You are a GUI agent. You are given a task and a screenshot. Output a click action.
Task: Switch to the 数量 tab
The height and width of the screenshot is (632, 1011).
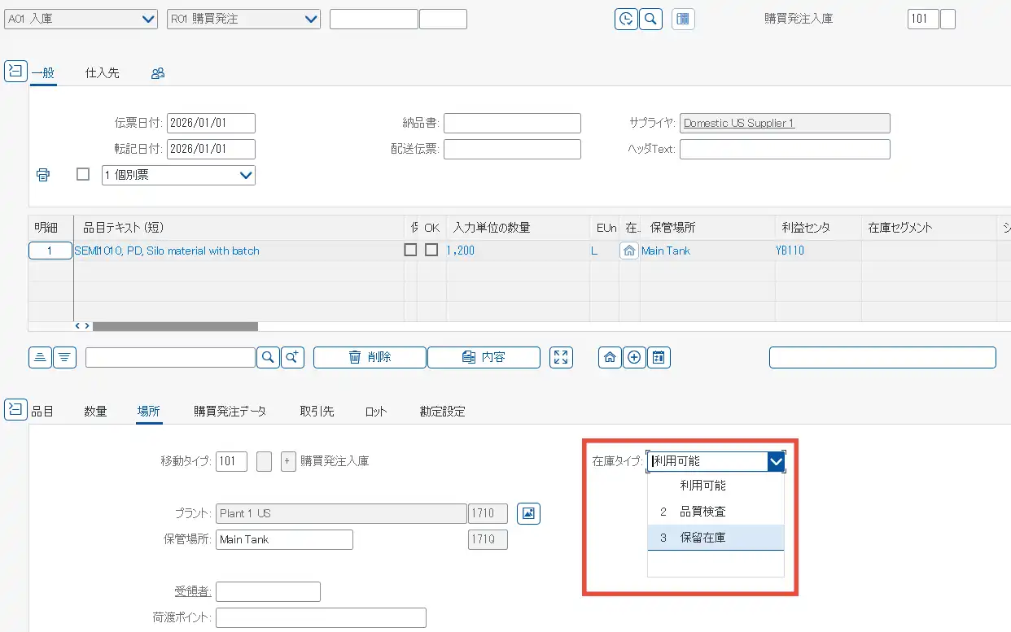tap(95, 412)
